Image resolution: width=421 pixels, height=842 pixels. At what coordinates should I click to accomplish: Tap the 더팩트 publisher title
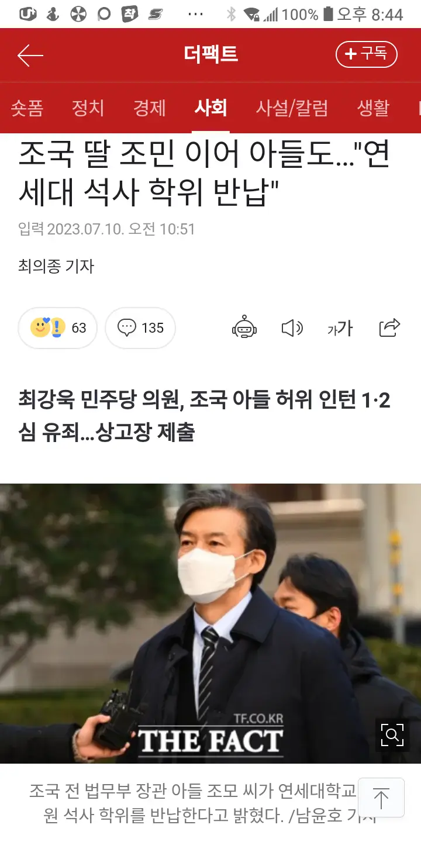click(x=210, y=54)
